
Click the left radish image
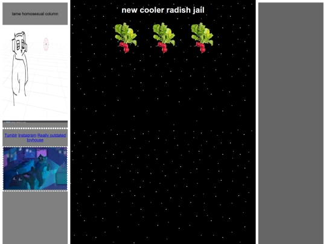[126, 38]
